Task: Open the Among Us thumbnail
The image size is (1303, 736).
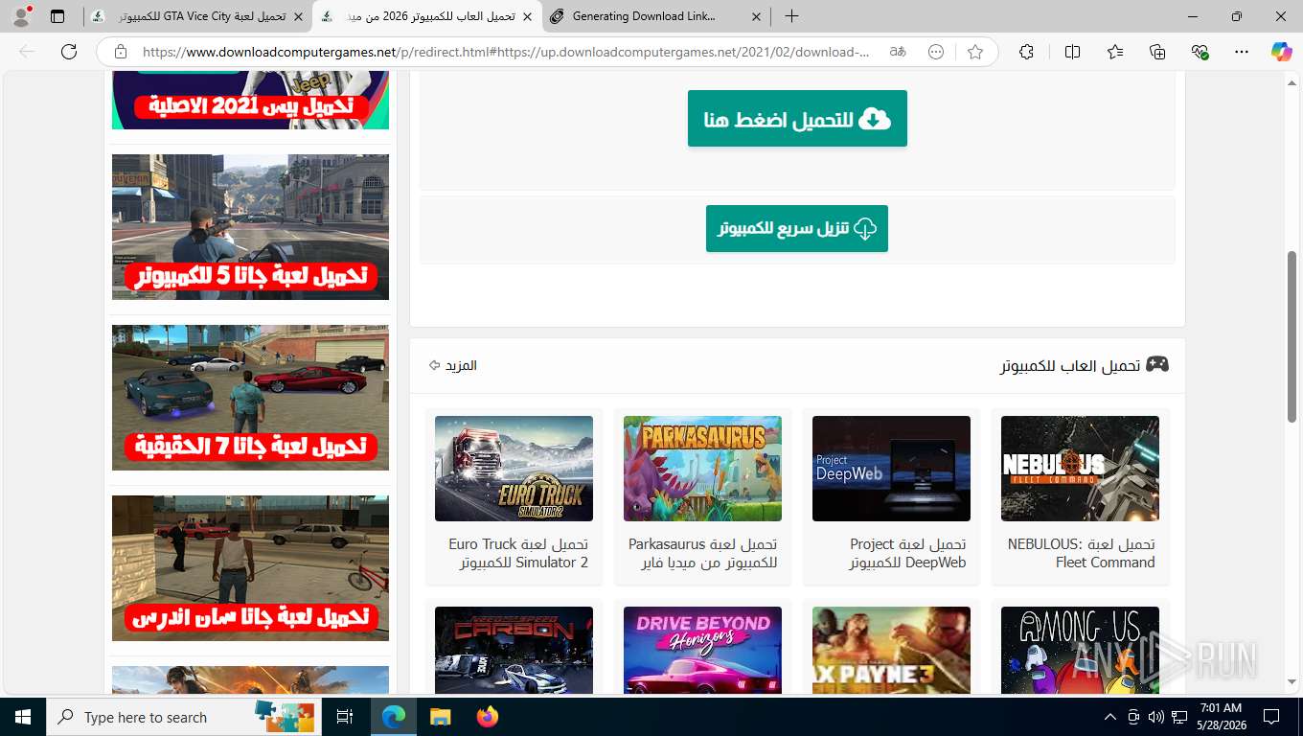Action: [x=1080, y=650]
